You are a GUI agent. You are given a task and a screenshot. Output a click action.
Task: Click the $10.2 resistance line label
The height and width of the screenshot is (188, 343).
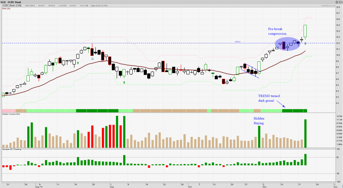[238, 42]
